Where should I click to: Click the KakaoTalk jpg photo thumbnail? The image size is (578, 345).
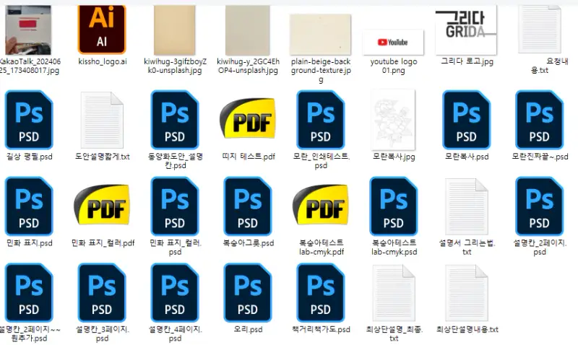[28, 29]
